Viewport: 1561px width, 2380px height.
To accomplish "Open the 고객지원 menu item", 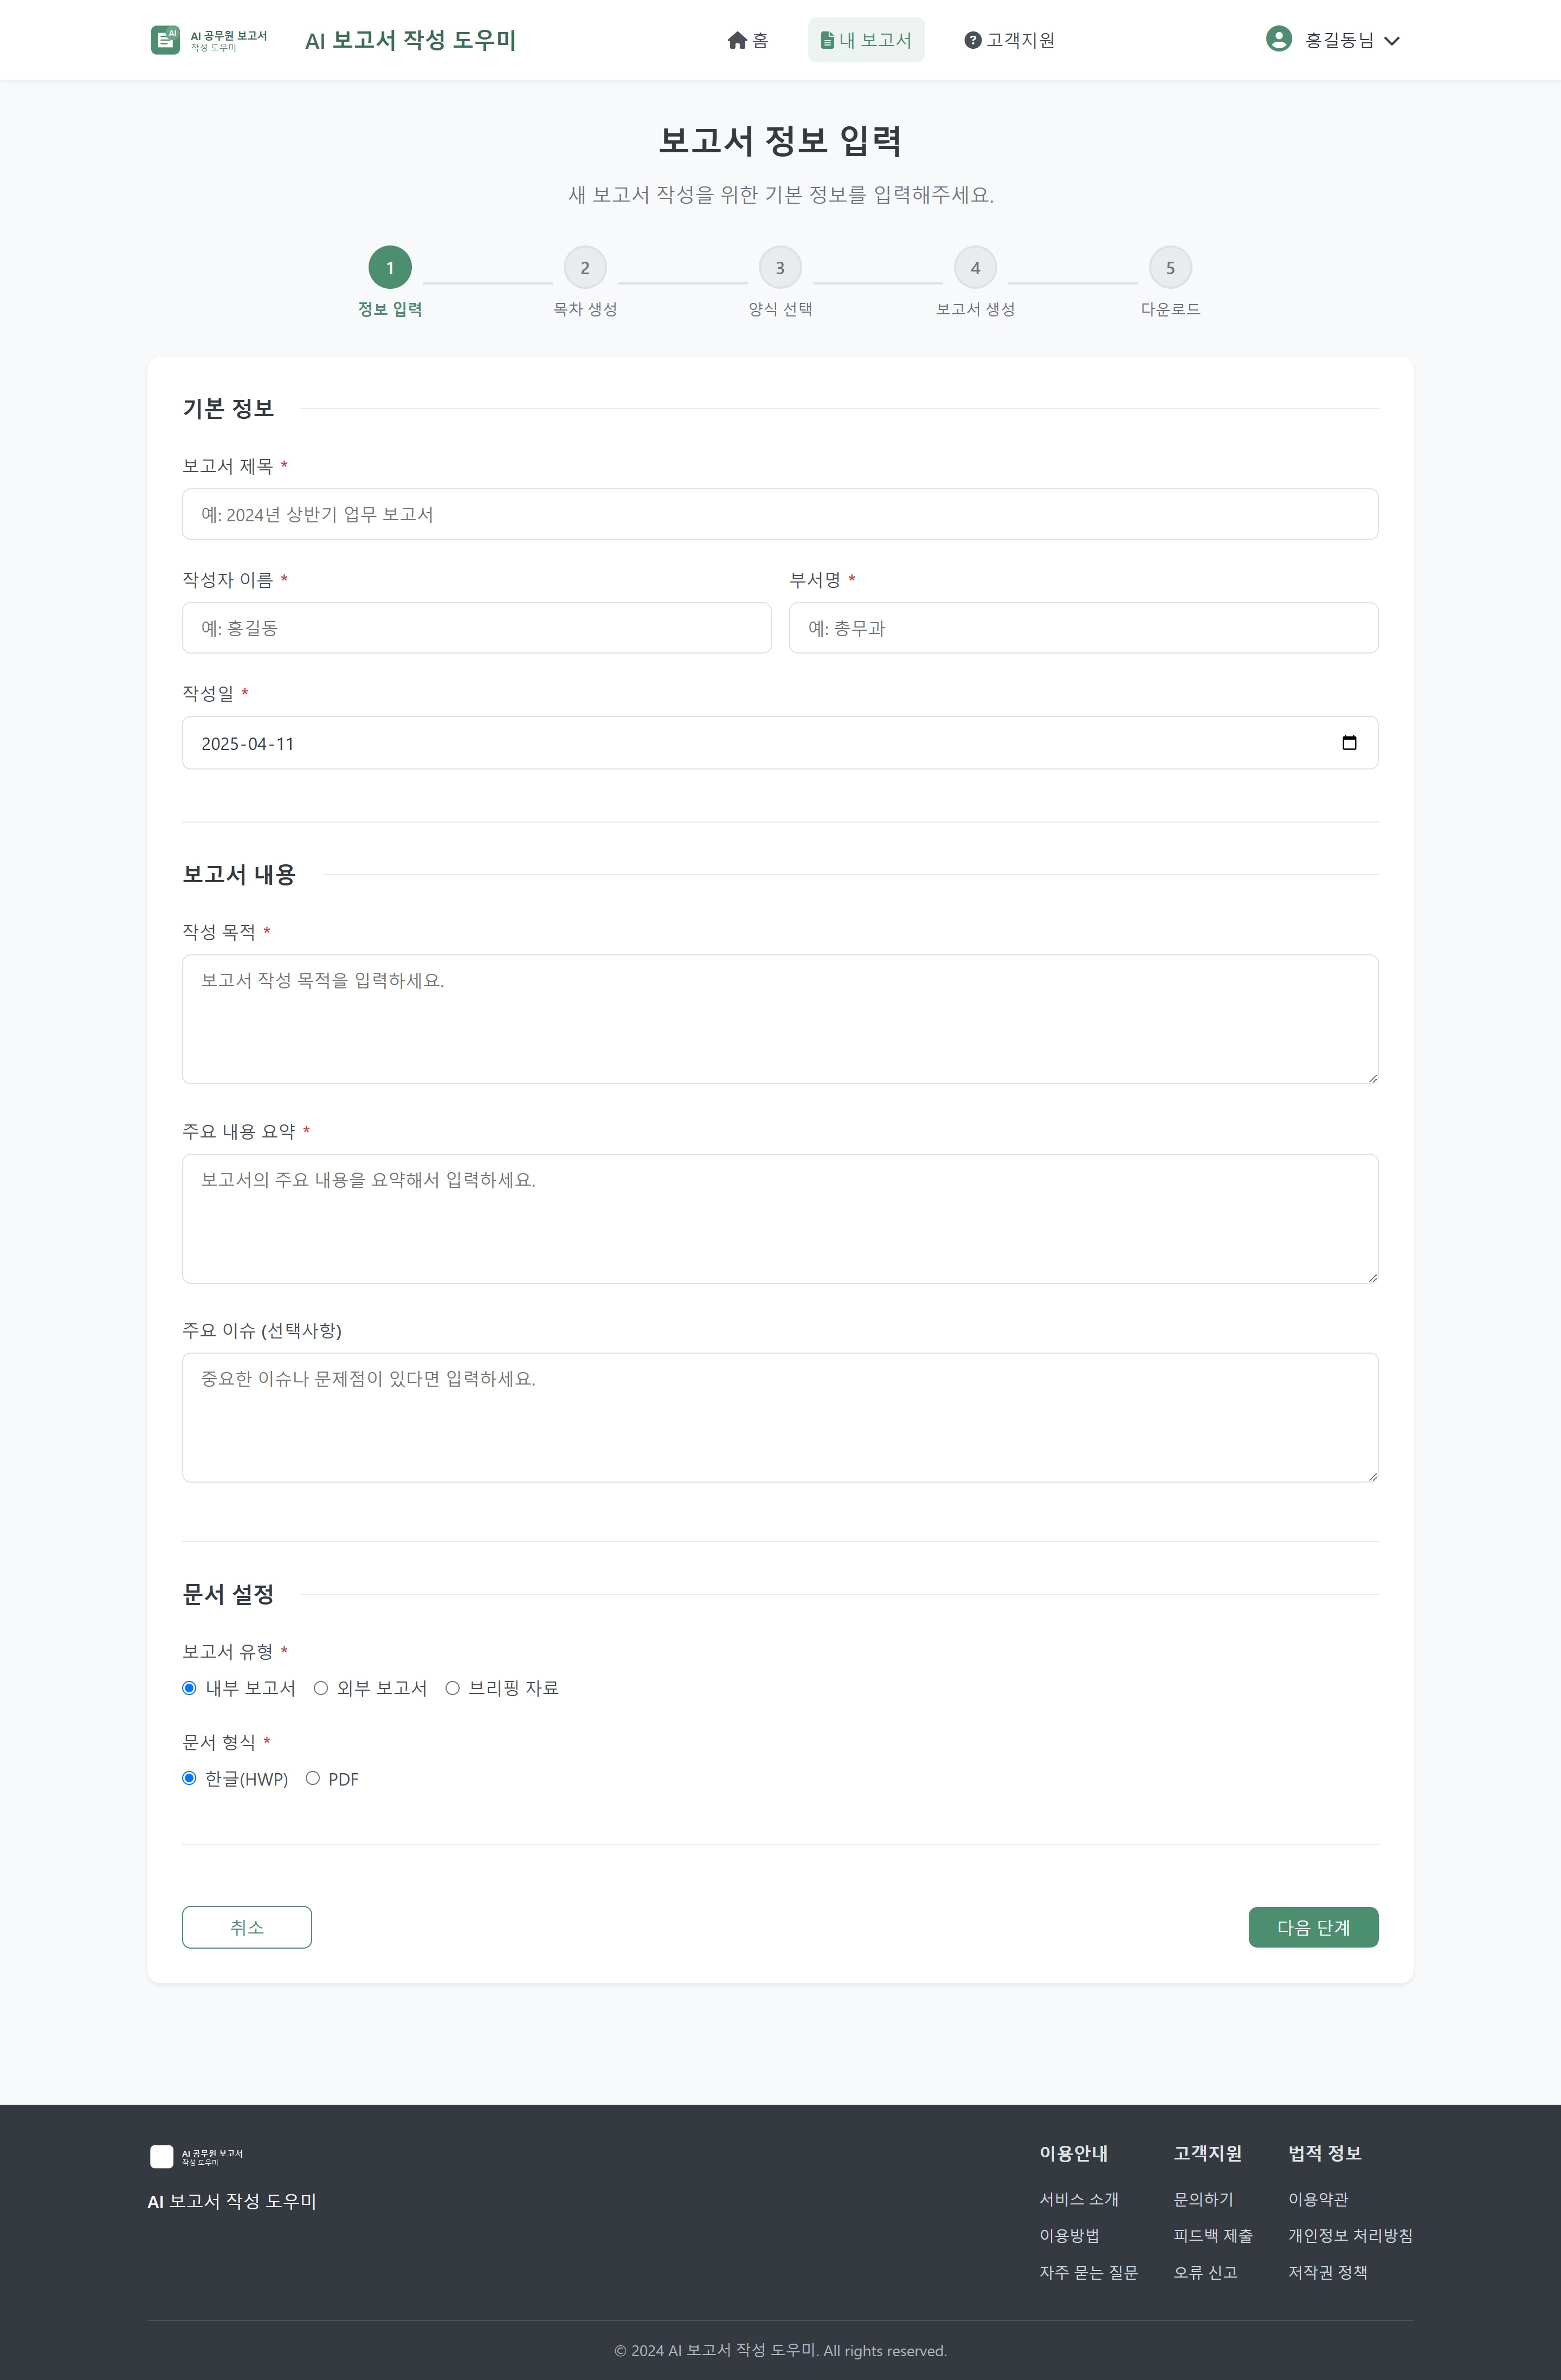I will (x=1010, y=40).
